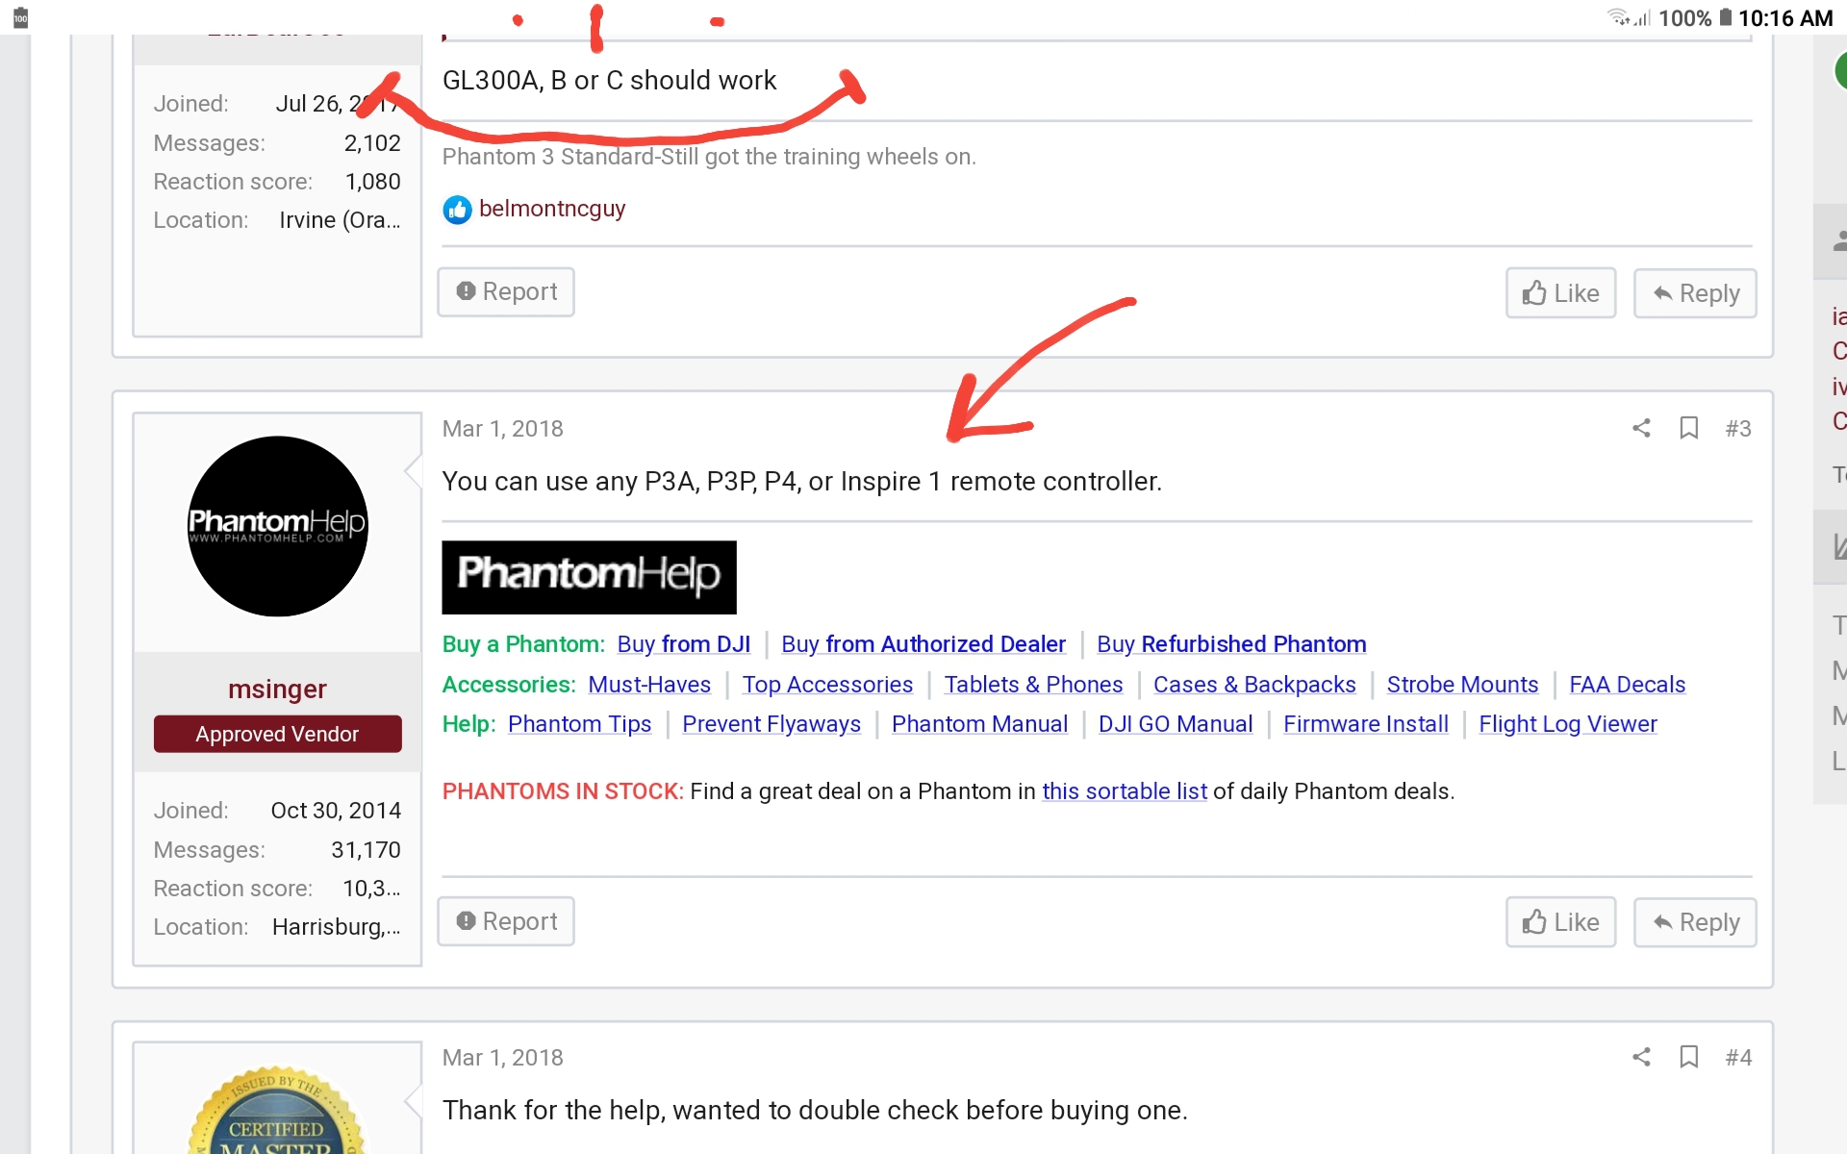Report msinger's post
The width and height of the screenshot is (1847, 1154).
506,921
